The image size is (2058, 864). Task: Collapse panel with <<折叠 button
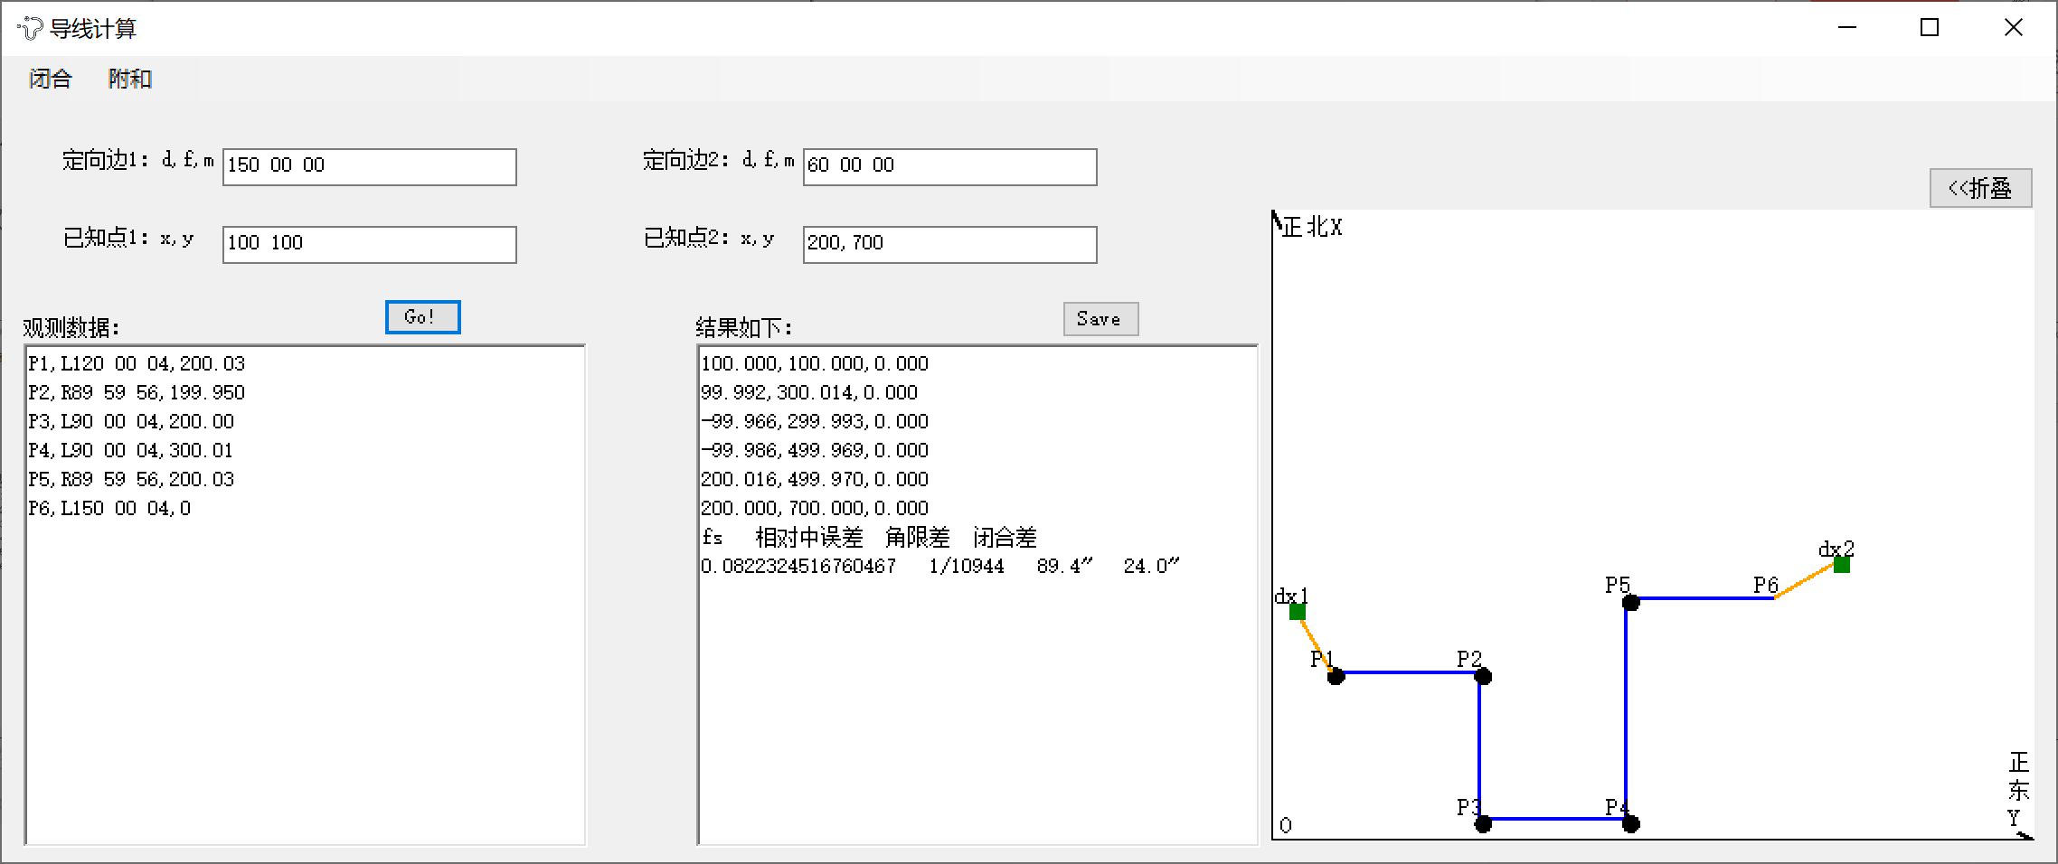click(1980, 188)
